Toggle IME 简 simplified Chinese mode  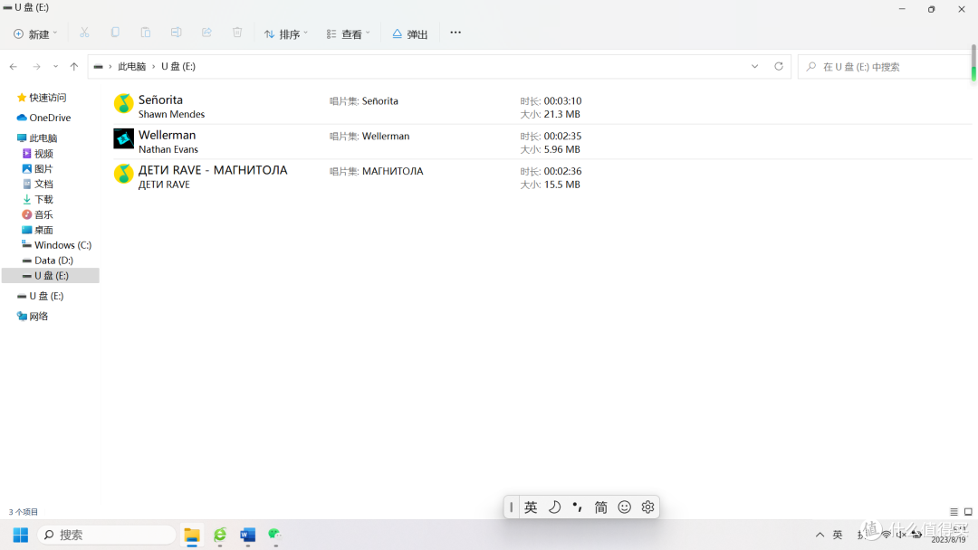pyautogui.click(x=600, y=507)
